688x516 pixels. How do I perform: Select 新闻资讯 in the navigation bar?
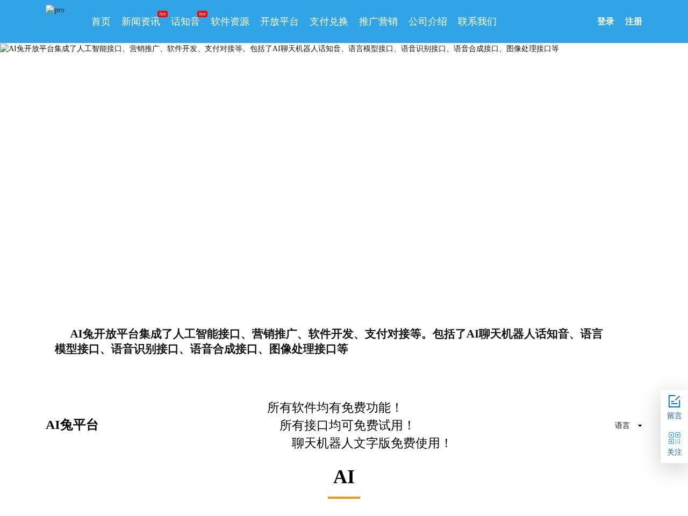[141, 21]
